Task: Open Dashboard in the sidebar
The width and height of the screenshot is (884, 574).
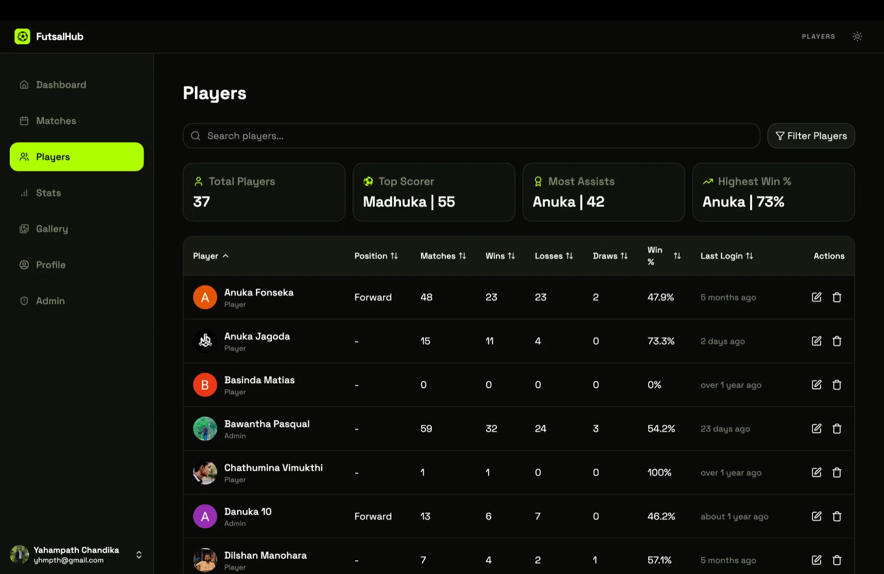Action: click(77, 85)
